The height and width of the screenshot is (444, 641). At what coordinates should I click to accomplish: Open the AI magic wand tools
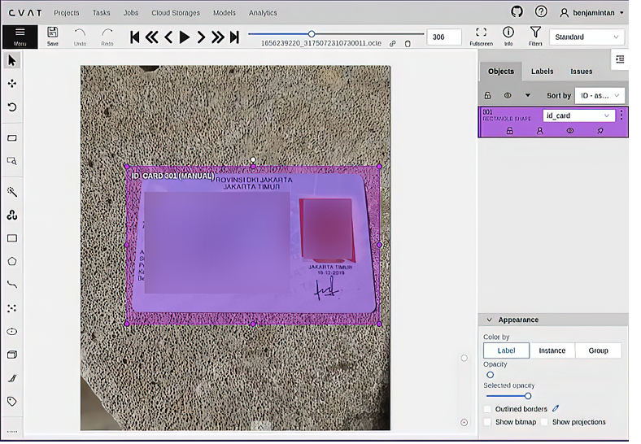click(x=12, y=192)
